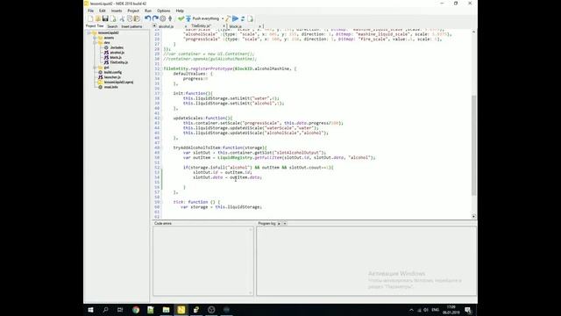This screenshot has width=561, height=316.
Task: Show hidden system tray icons
Action: click(x=411, y=310)
